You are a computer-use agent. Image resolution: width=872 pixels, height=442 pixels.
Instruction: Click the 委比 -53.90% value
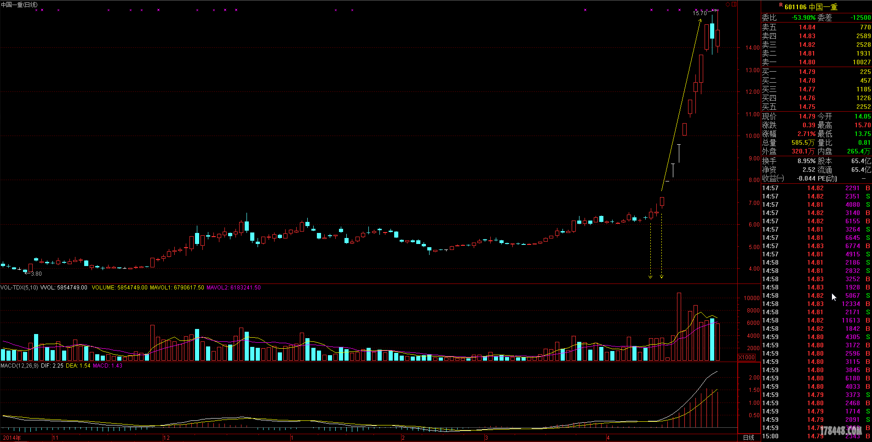(x=803, y=17)
